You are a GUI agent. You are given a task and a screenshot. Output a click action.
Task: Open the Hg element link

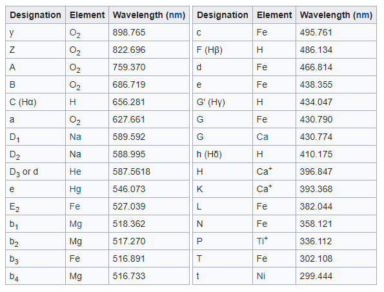click(x=75, y=190)
